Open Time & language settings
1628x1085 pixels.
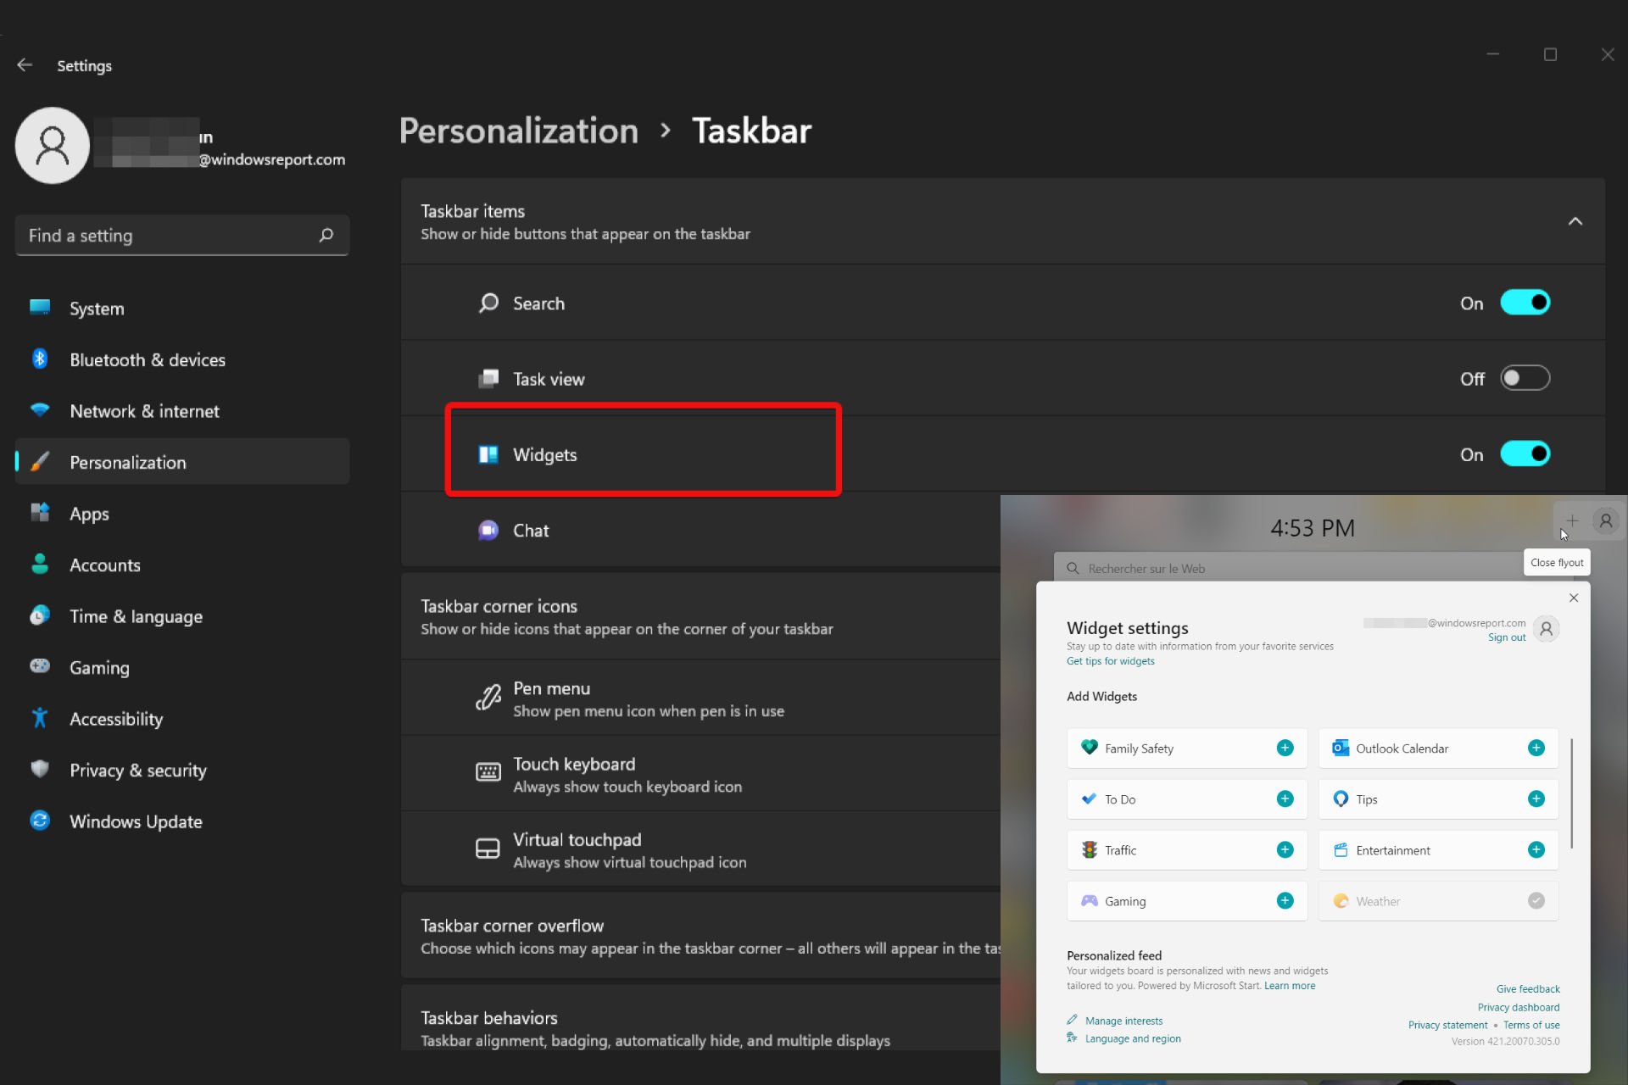pos(182,616)
